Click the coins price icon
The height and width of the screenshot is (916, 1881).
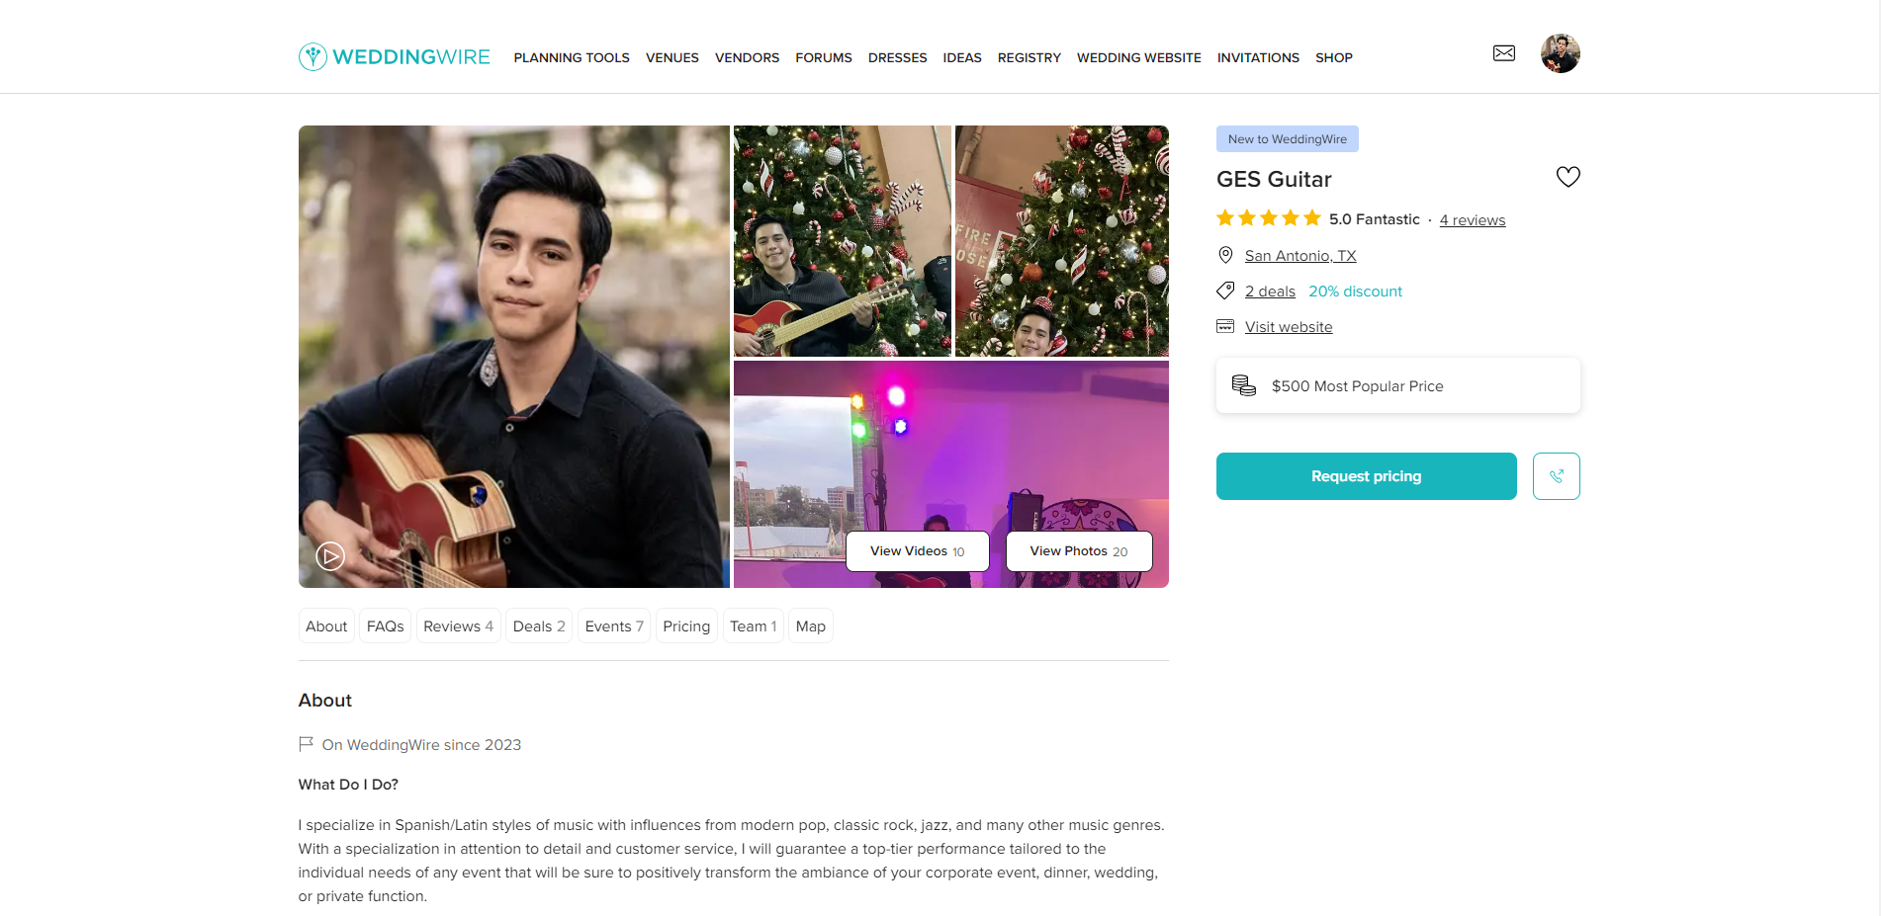pos(1243,385)
